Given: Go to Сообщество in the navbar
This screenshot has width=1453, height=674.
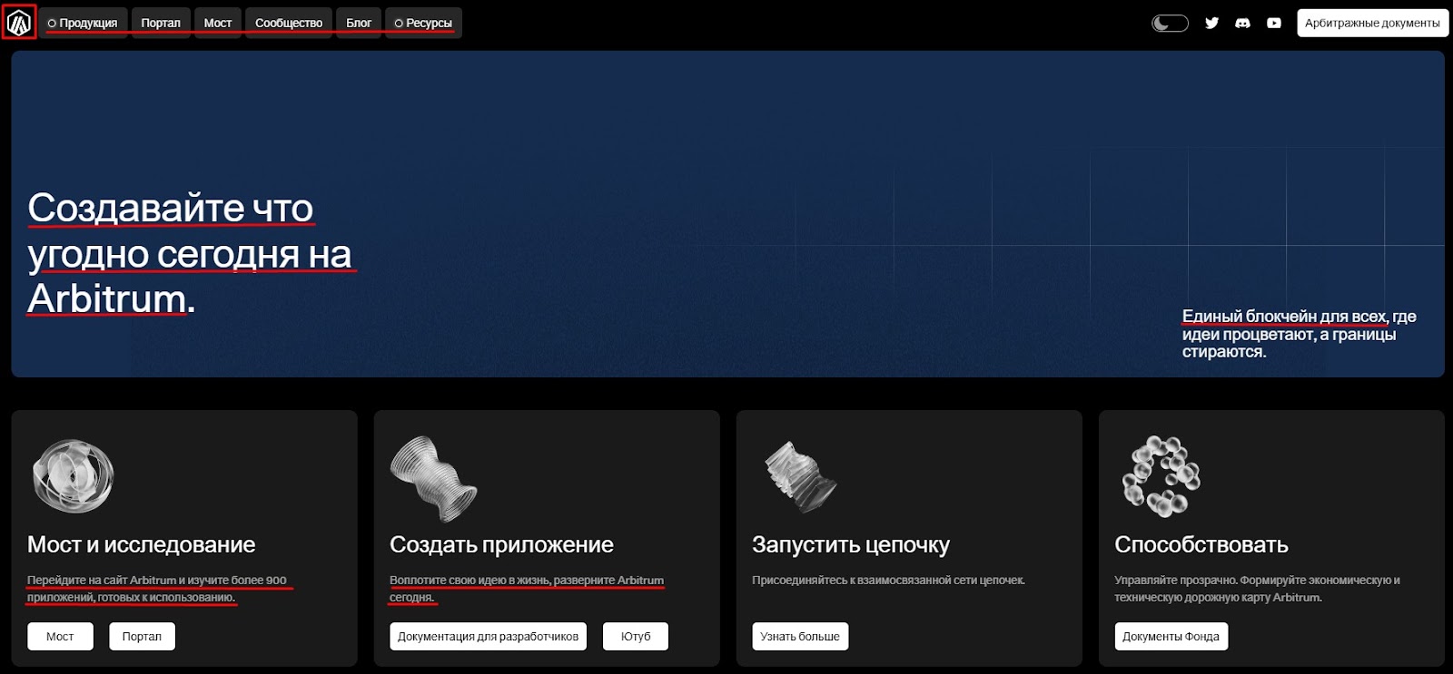Looking at the screenshot, I should pos(289,23).
